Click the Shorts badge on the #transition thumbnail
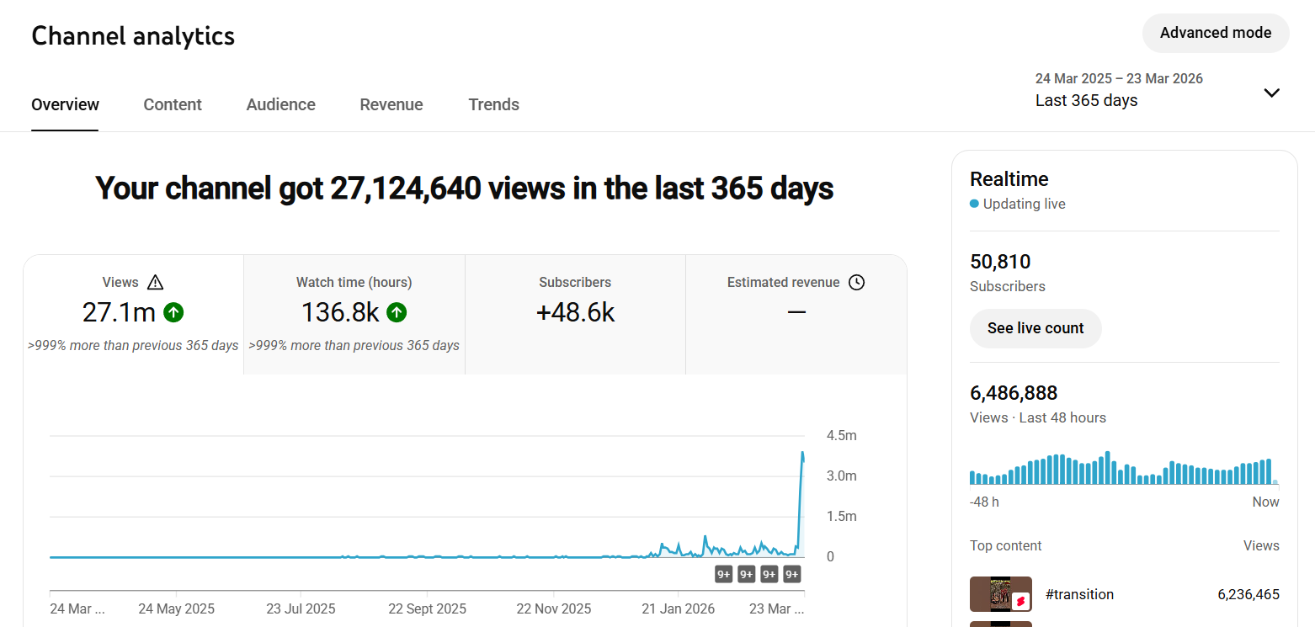Image resolution: width=1315 pixels, height=627 pixels. click(1021, 601)
